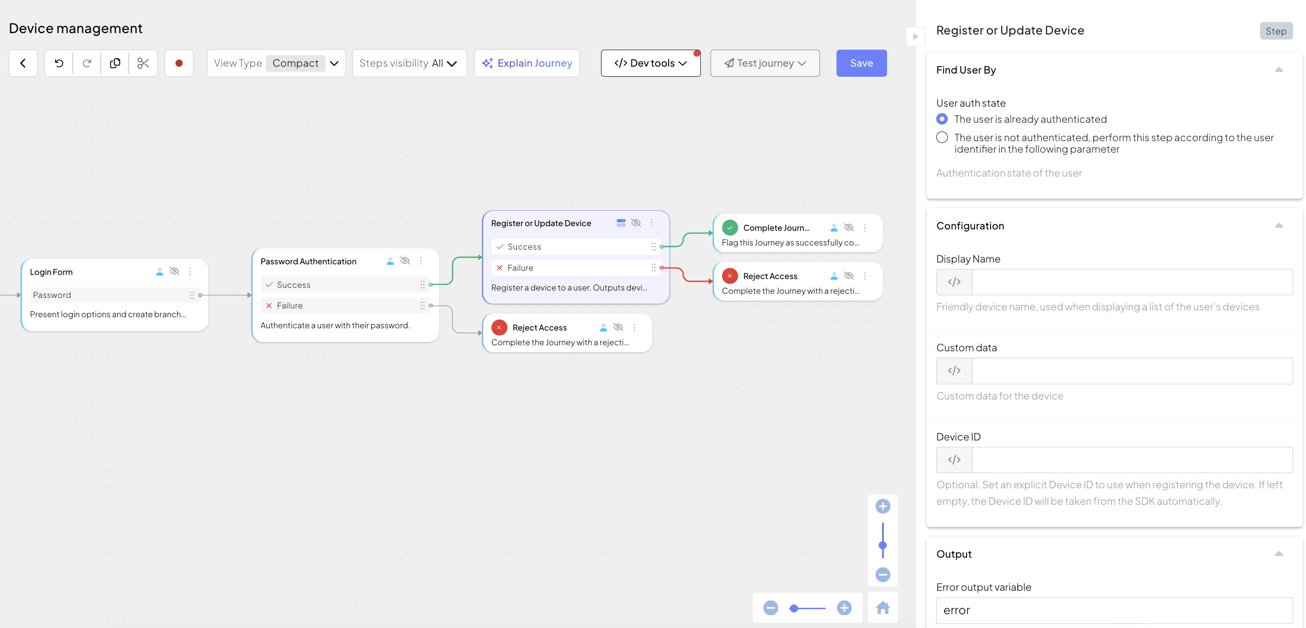Screen dimensions: 1306x628
Task: Collapse the side panel arrow
Action: 916,36
